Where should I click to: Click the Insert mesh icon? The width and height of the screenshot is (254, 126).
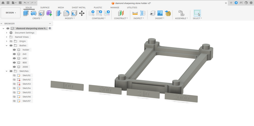coord(168,13)
